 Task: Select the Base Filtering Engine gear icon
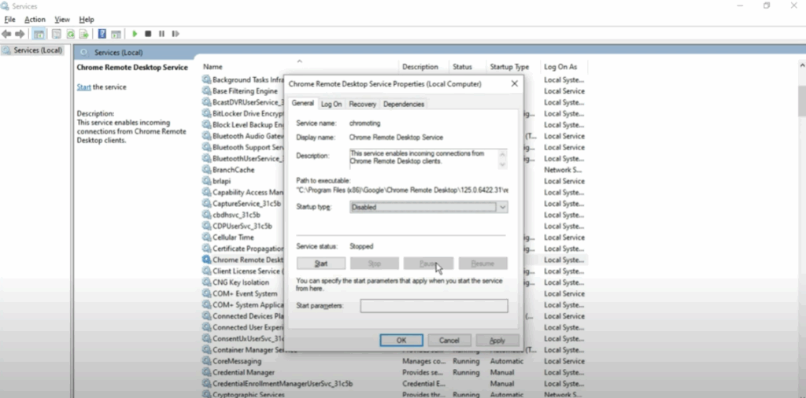(207, 91)
